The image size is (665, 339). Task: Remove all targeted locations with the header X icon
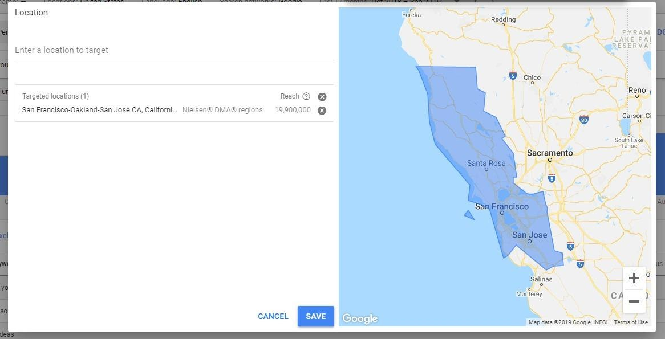click(x=322, y=97)
